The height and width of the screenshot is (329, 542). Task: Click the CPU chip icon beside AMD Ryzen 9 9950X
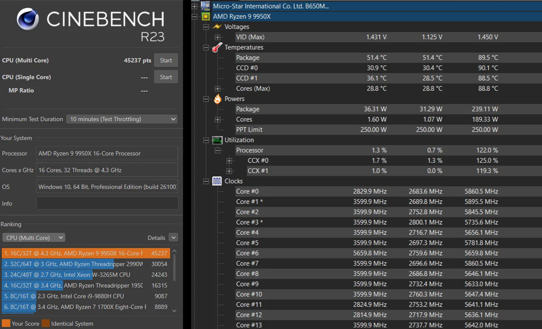pos(205,16)
